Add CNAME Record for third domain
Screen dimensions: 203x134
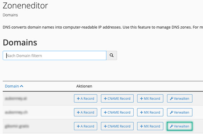[x=117, y=126]
